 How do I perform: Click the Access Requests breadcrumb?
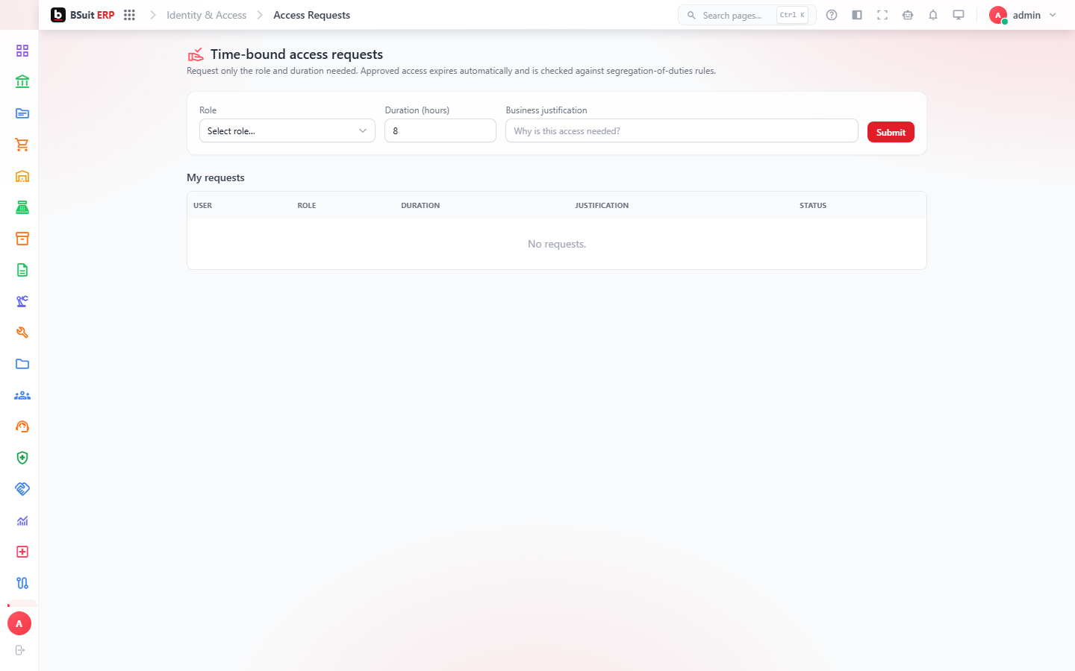click(311, 15)
